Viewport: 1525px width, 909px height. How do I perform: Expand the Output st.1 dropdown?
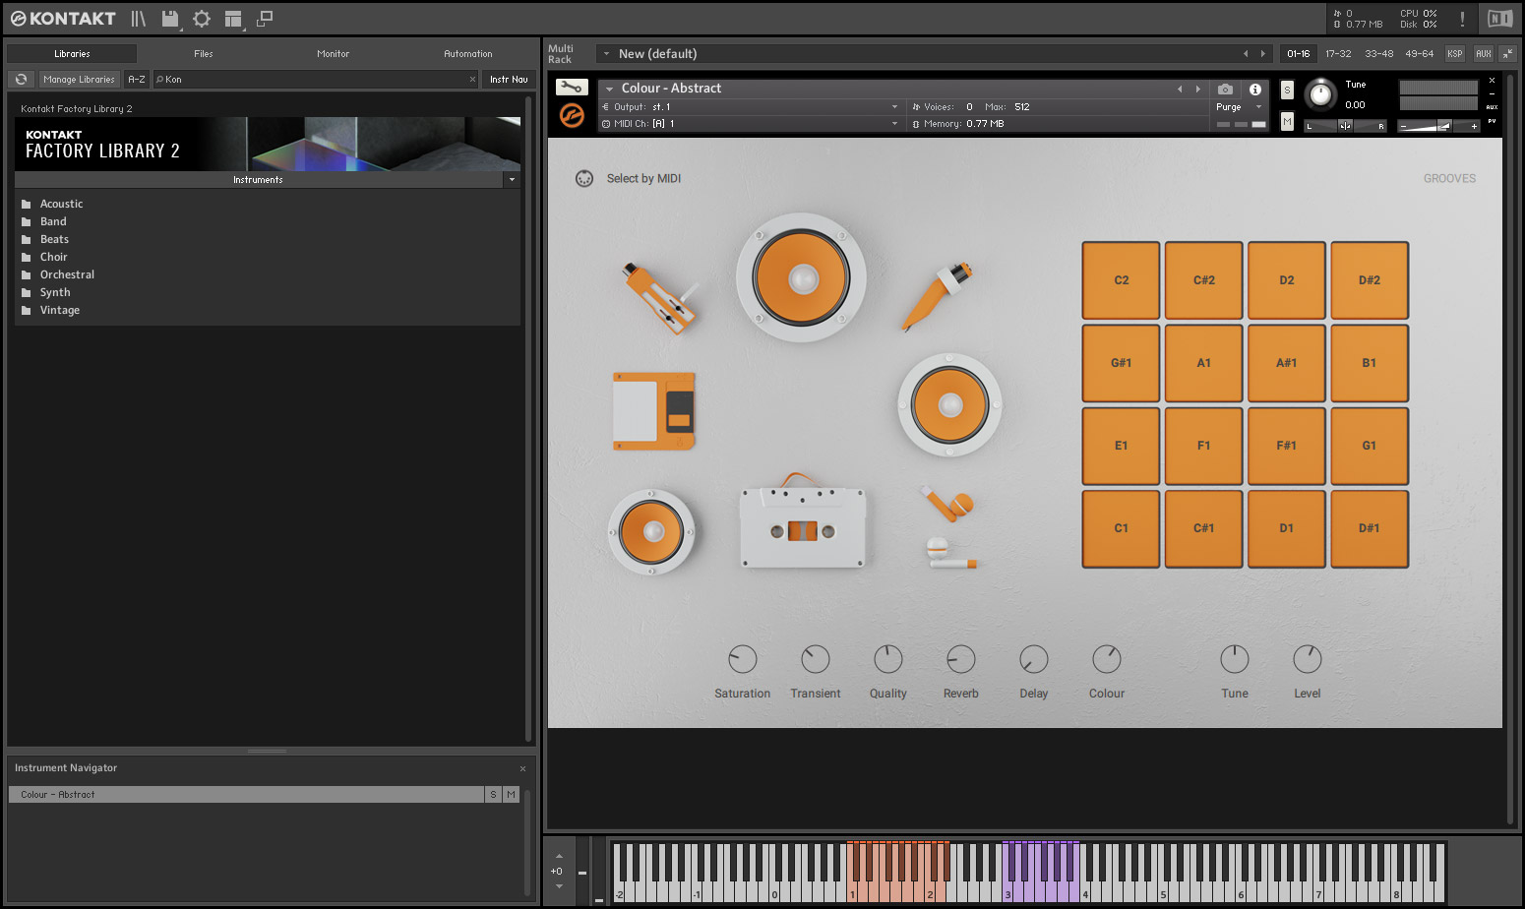[894, 107]
